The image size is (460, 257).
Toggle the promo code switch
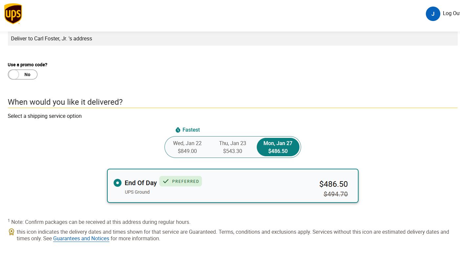pyautogui.click(x=23, y=75)
